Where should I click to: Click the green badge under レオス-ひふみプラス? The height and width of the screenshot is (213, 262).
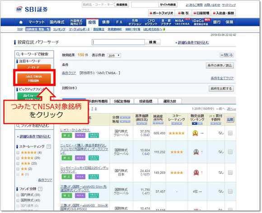coord(67,136)
